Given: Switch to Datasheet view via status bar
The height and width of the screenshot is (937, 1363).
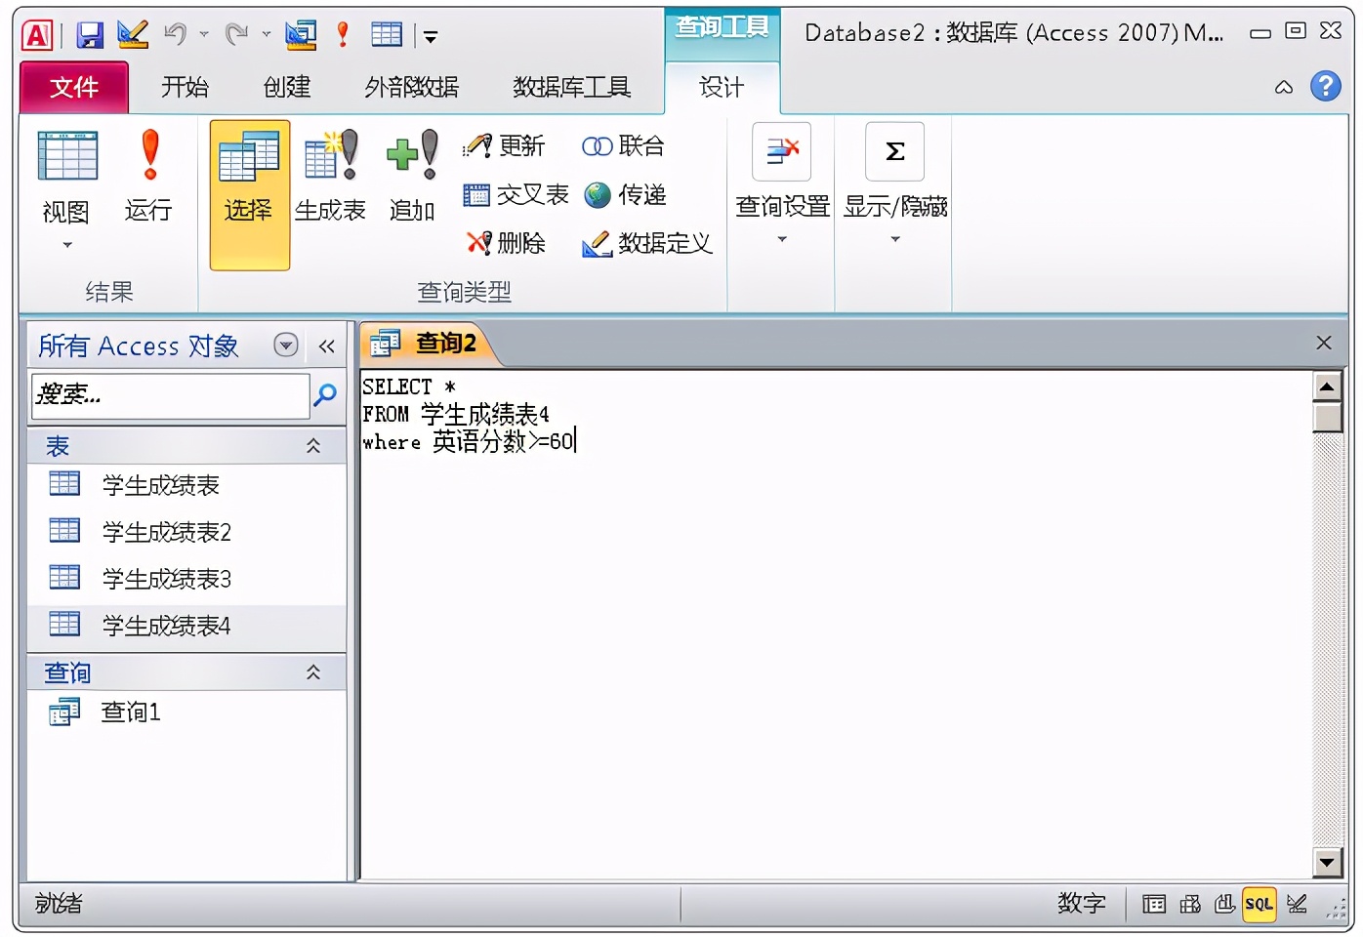Looking at the screenshot, I should pyautogui.click(x=1153, y=905).
